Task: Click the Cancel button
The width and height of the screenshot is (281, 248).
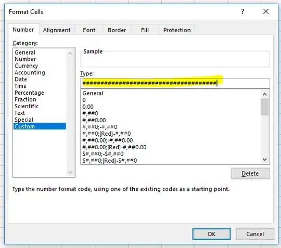Action: [x=255, y=234]
